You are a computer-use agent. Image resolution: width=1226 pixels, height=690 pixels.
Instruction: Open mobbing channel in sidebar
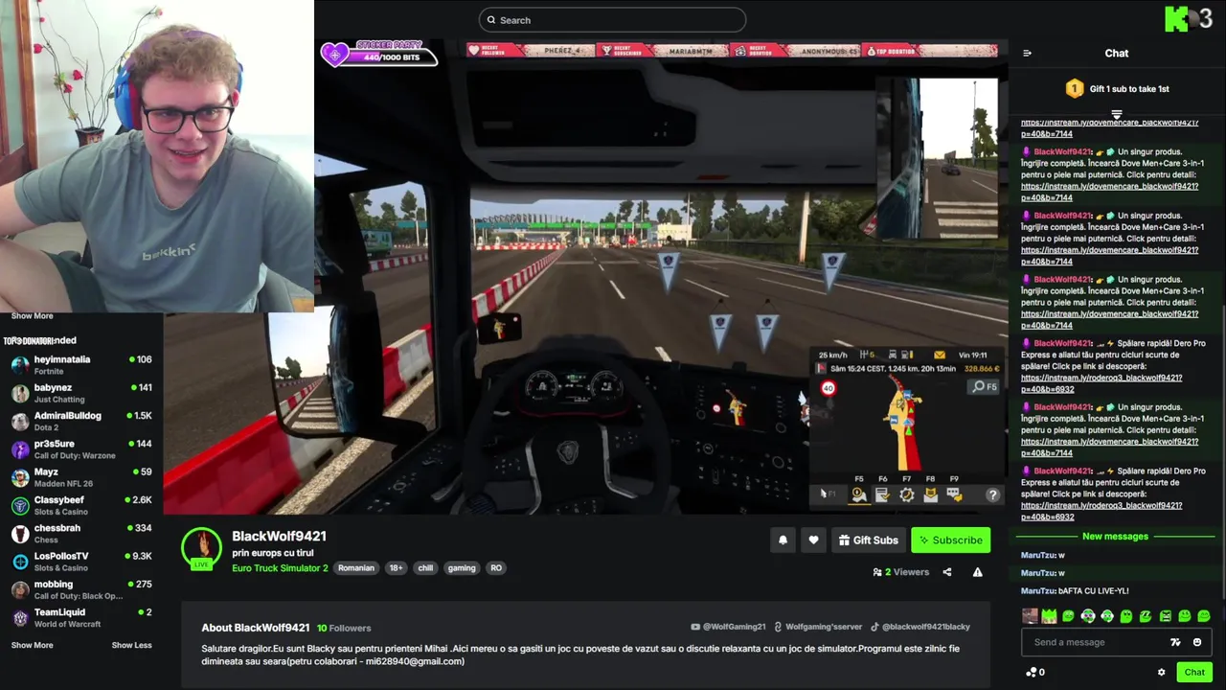[81, 590]
